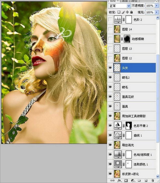Click the 色阶 2 mask thumbnail
The image size is (160, 183).
[x=129, y=20]
